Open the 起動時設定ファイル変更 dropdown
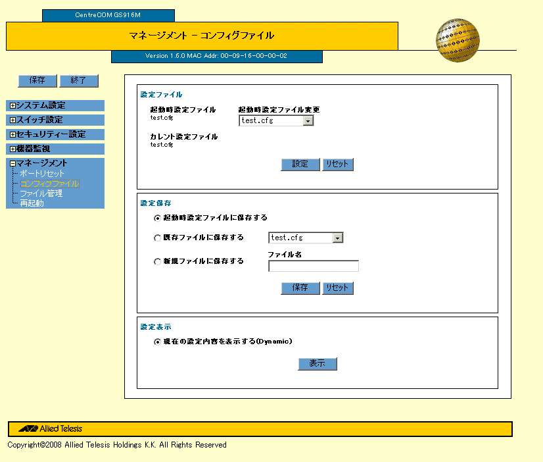This screenshot has height=462, width=543. coord(276,121)
